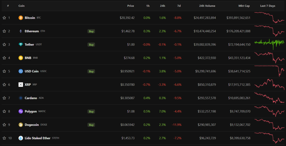This screenshot has width=286, height=146.
Task: Open the Lido Staked Ether name link
Action: point(38,138)
